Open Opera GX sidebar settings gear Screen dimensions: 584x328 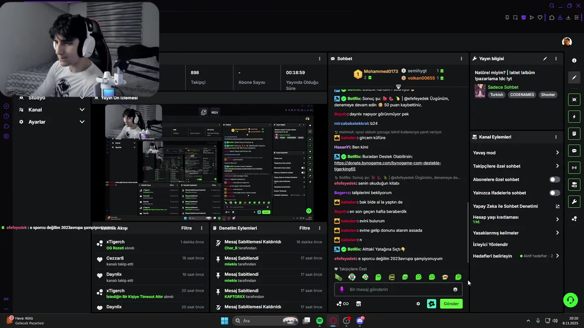tap(6, 136)
